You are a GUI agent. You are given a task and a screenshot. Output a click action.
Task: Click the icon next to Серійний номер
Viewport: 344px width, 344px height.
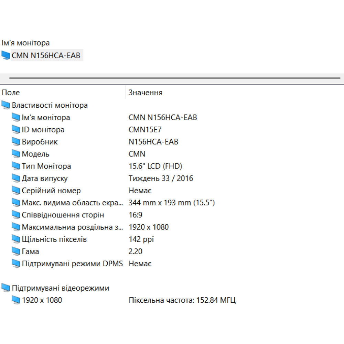coord(16,191)
